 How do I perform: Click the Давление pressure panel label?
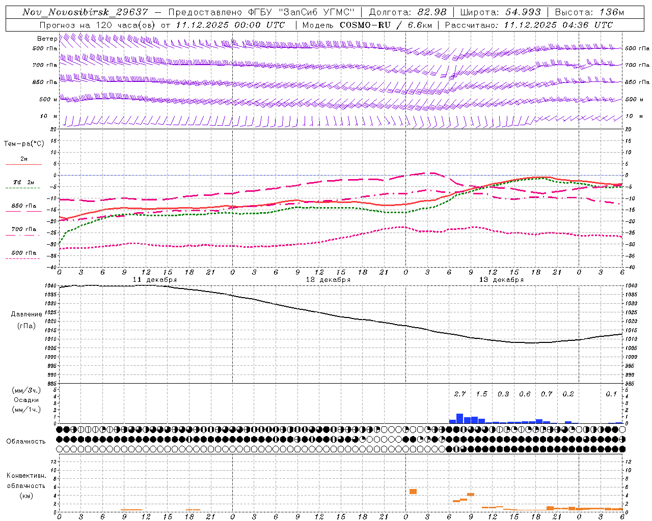26,314
